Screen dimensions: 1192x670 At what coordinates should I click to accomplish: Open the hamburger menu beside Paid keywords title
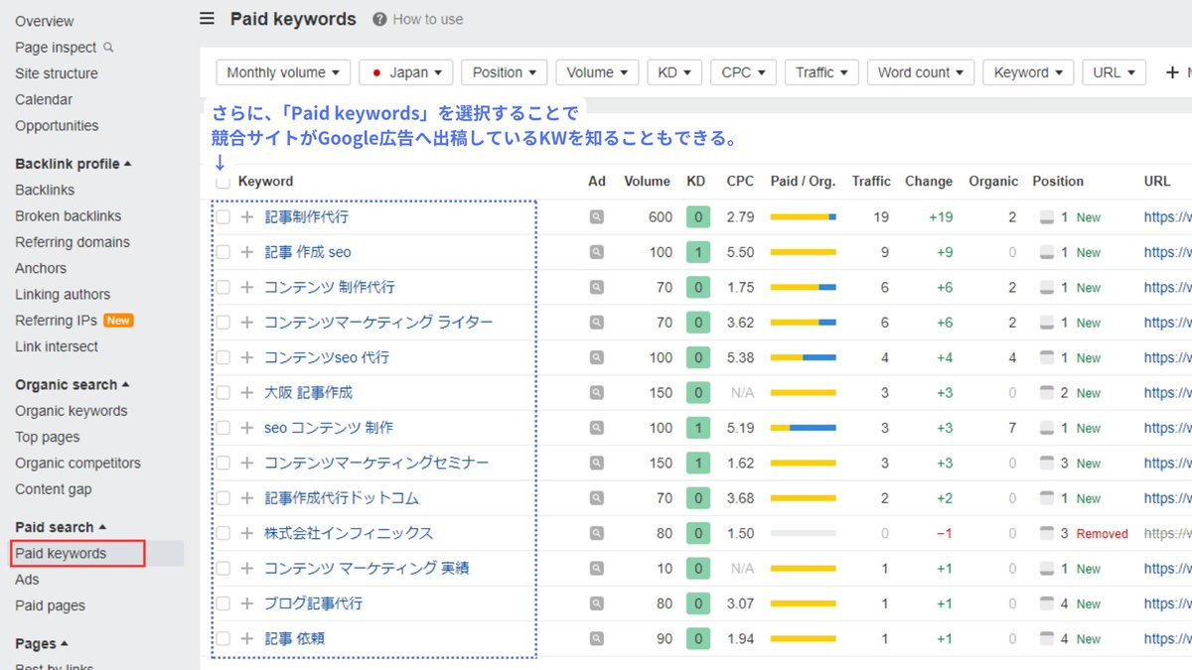tap(207, 18)
